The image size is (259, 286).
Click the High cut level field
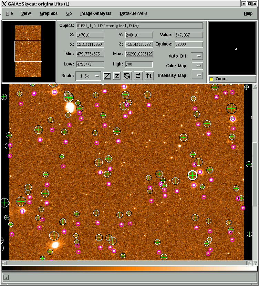pos(139,64)
